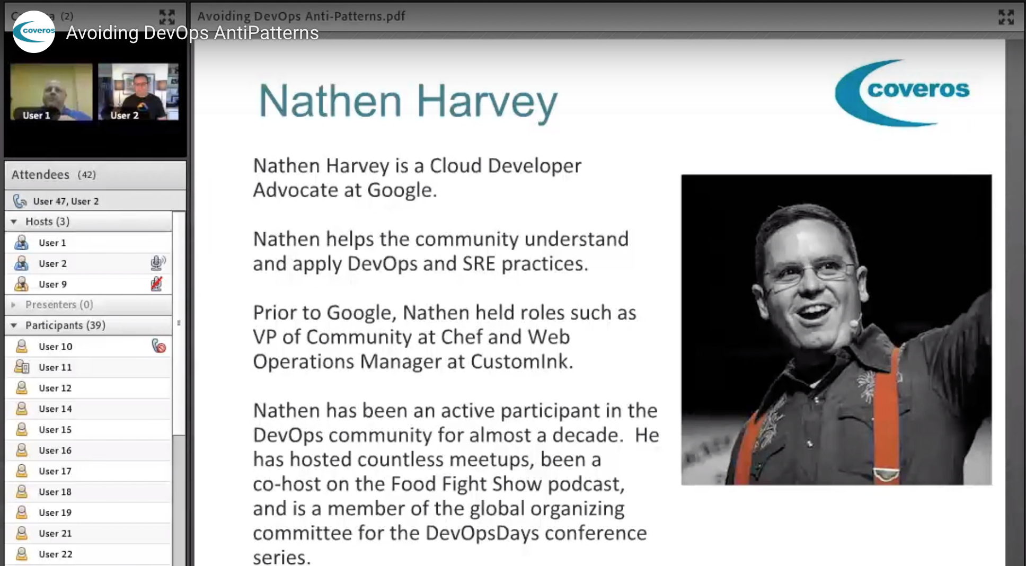Click User 2 active microphone icon
The image size is (1026, 566).
click(158, 263)
